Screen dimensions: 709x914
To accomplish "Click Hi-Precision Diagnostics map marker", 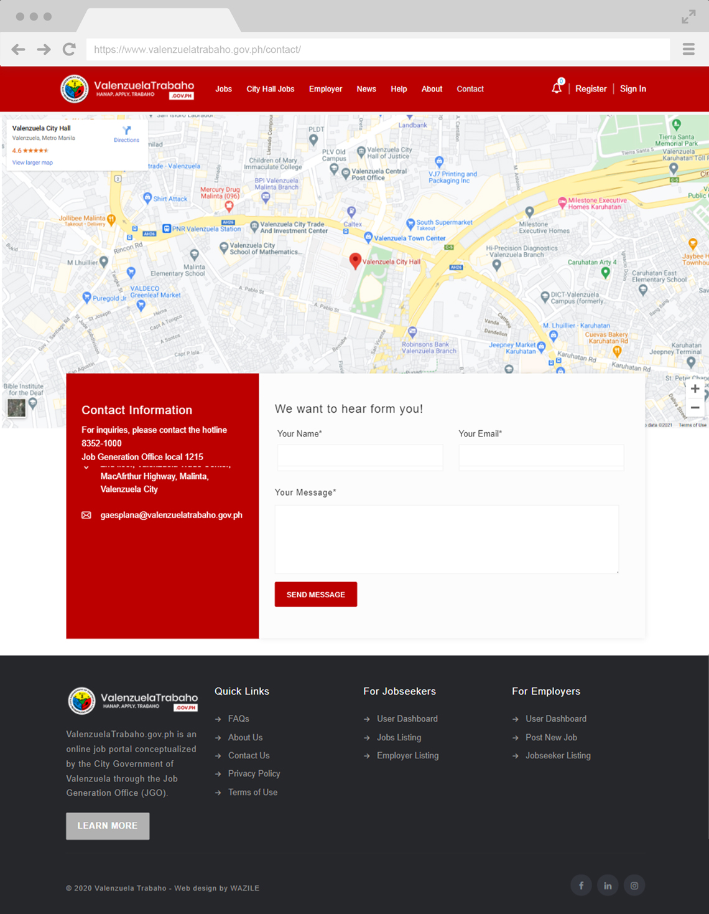I will (496, 265).
